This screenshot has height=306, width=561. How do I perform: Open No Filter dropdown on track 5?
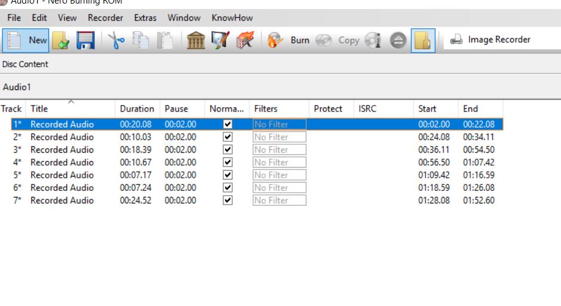(x=279, y=175)
